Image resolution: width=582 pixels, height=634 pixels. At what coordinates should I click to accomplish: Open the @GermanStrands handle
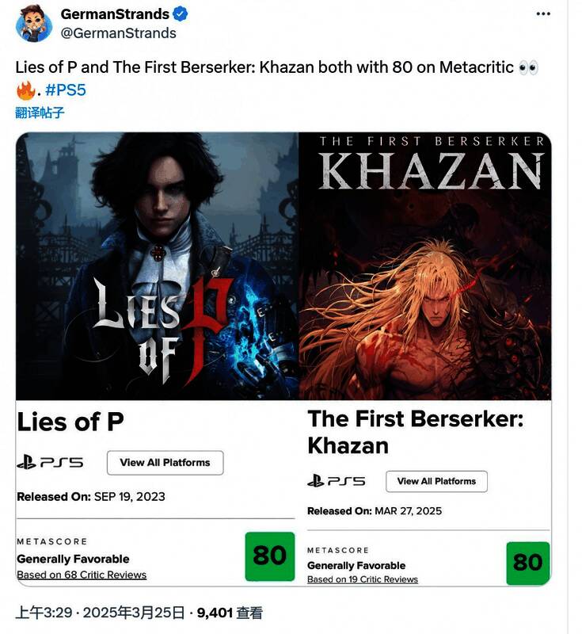(x=118, y=33)
